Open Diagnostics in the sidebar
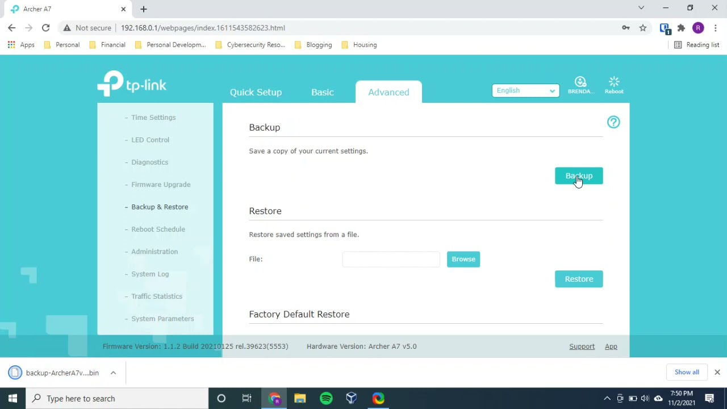The height and width of the screenshot is (409, 727). click(x=149, y=162)
